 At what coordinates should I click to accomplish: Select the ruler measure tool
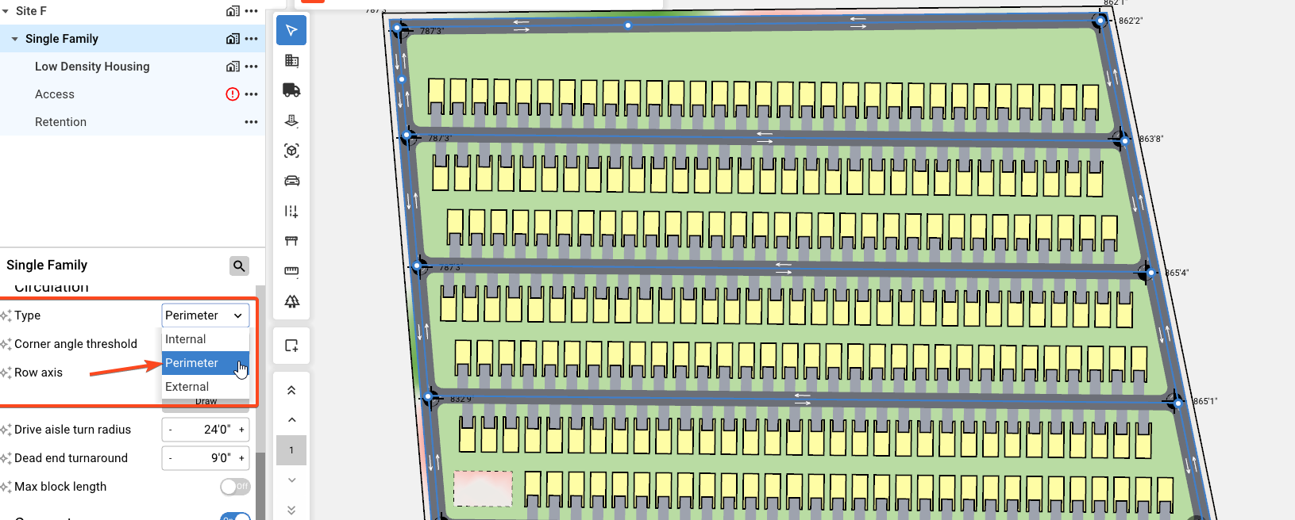(x=291, y=271)
